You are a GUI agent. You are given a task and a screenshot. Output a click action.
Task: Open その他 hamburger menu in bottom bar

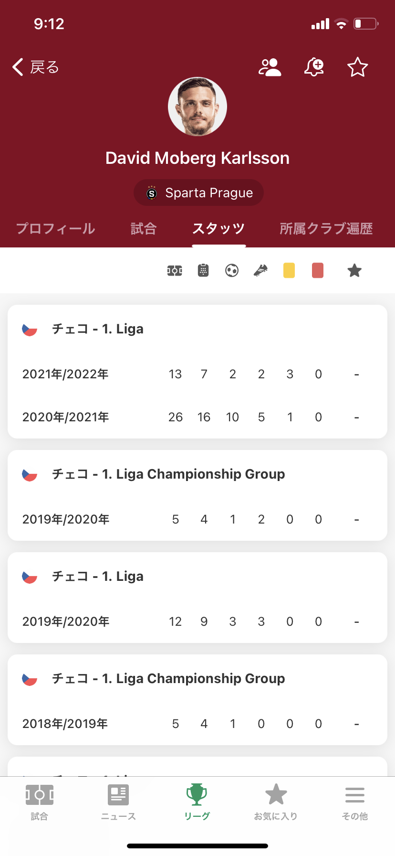[x=355, y=802]
